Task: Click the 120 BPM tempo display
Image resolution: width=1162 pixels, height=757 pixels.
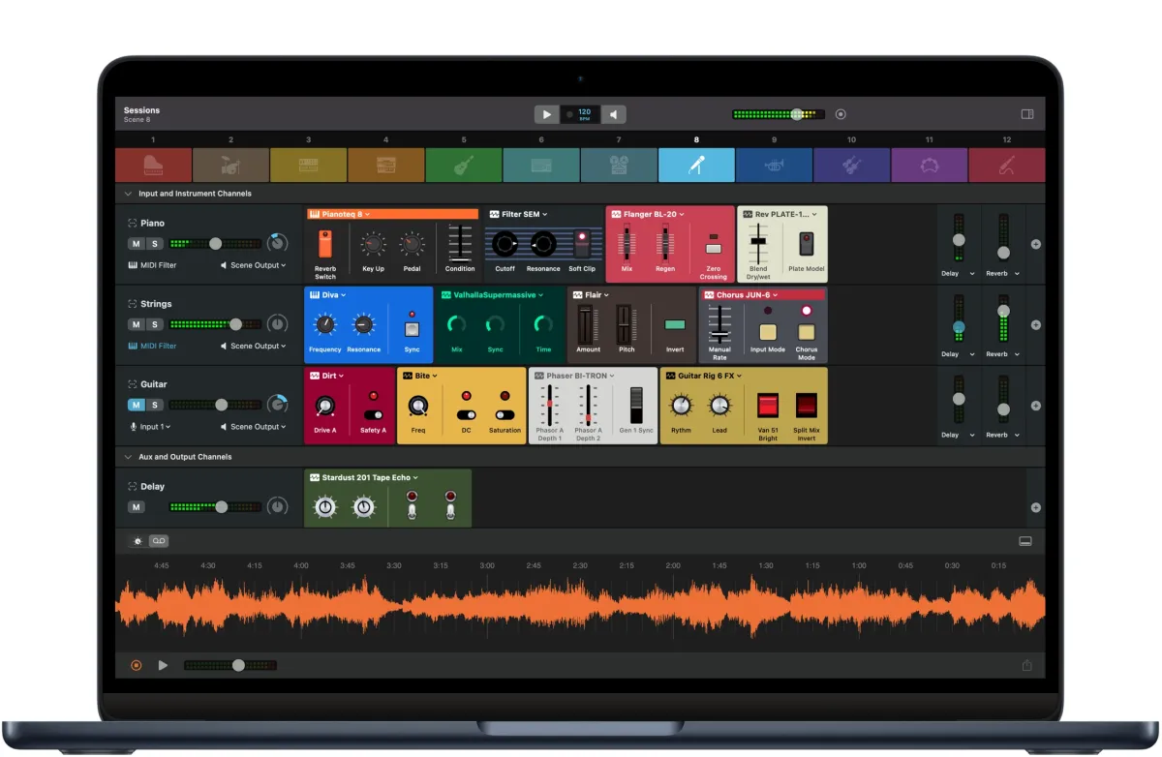Action: point(580,114)
